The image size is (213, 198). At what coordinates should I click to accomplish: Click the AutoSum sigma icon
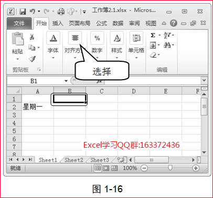[153, 35]
